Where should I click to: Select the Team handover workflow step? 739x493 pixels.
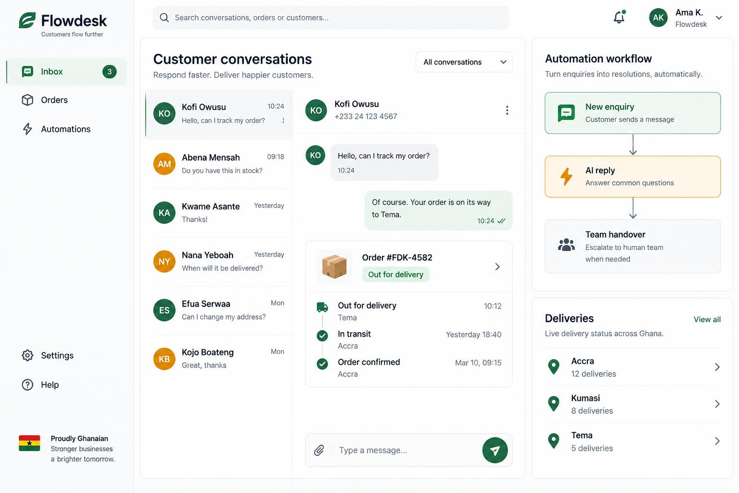pos(633,246)
